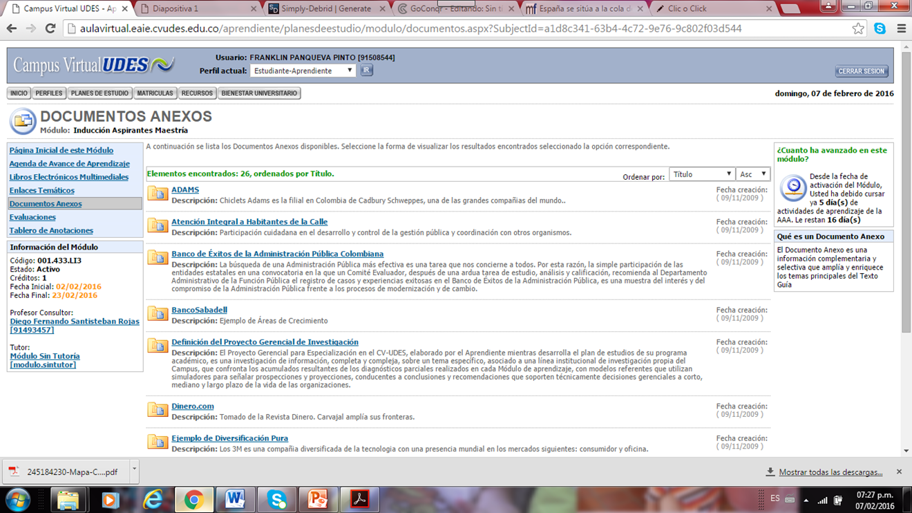Go back with the browser back arrow

[12, 28]
